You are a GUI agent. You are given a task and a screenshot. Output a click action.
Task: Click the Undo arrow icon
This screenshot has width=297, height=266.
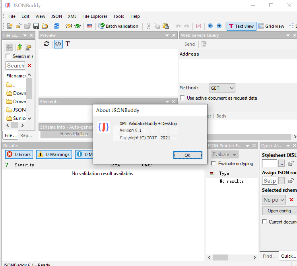[x=178, y=26]
